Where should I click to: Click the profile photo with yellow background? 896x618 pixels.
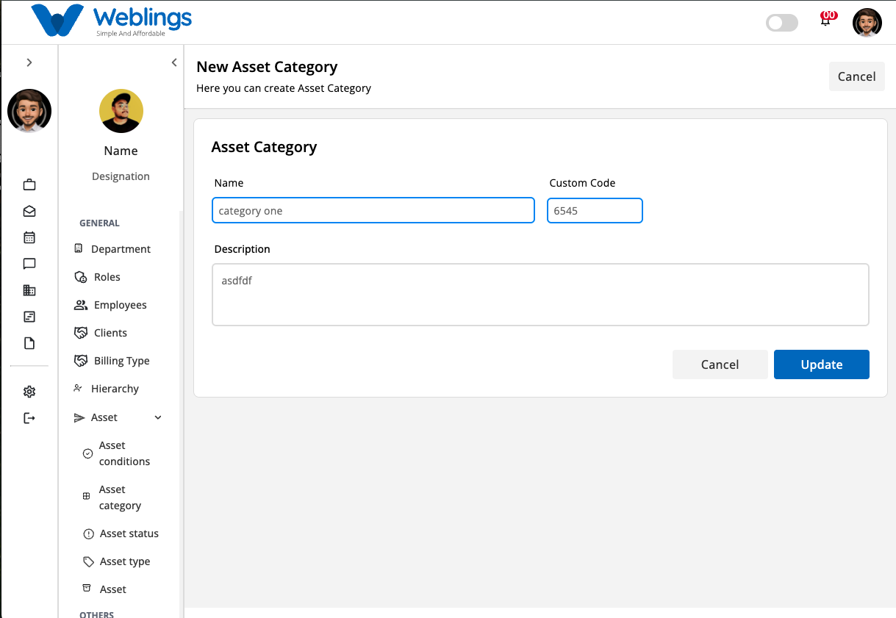pos(121,111)
